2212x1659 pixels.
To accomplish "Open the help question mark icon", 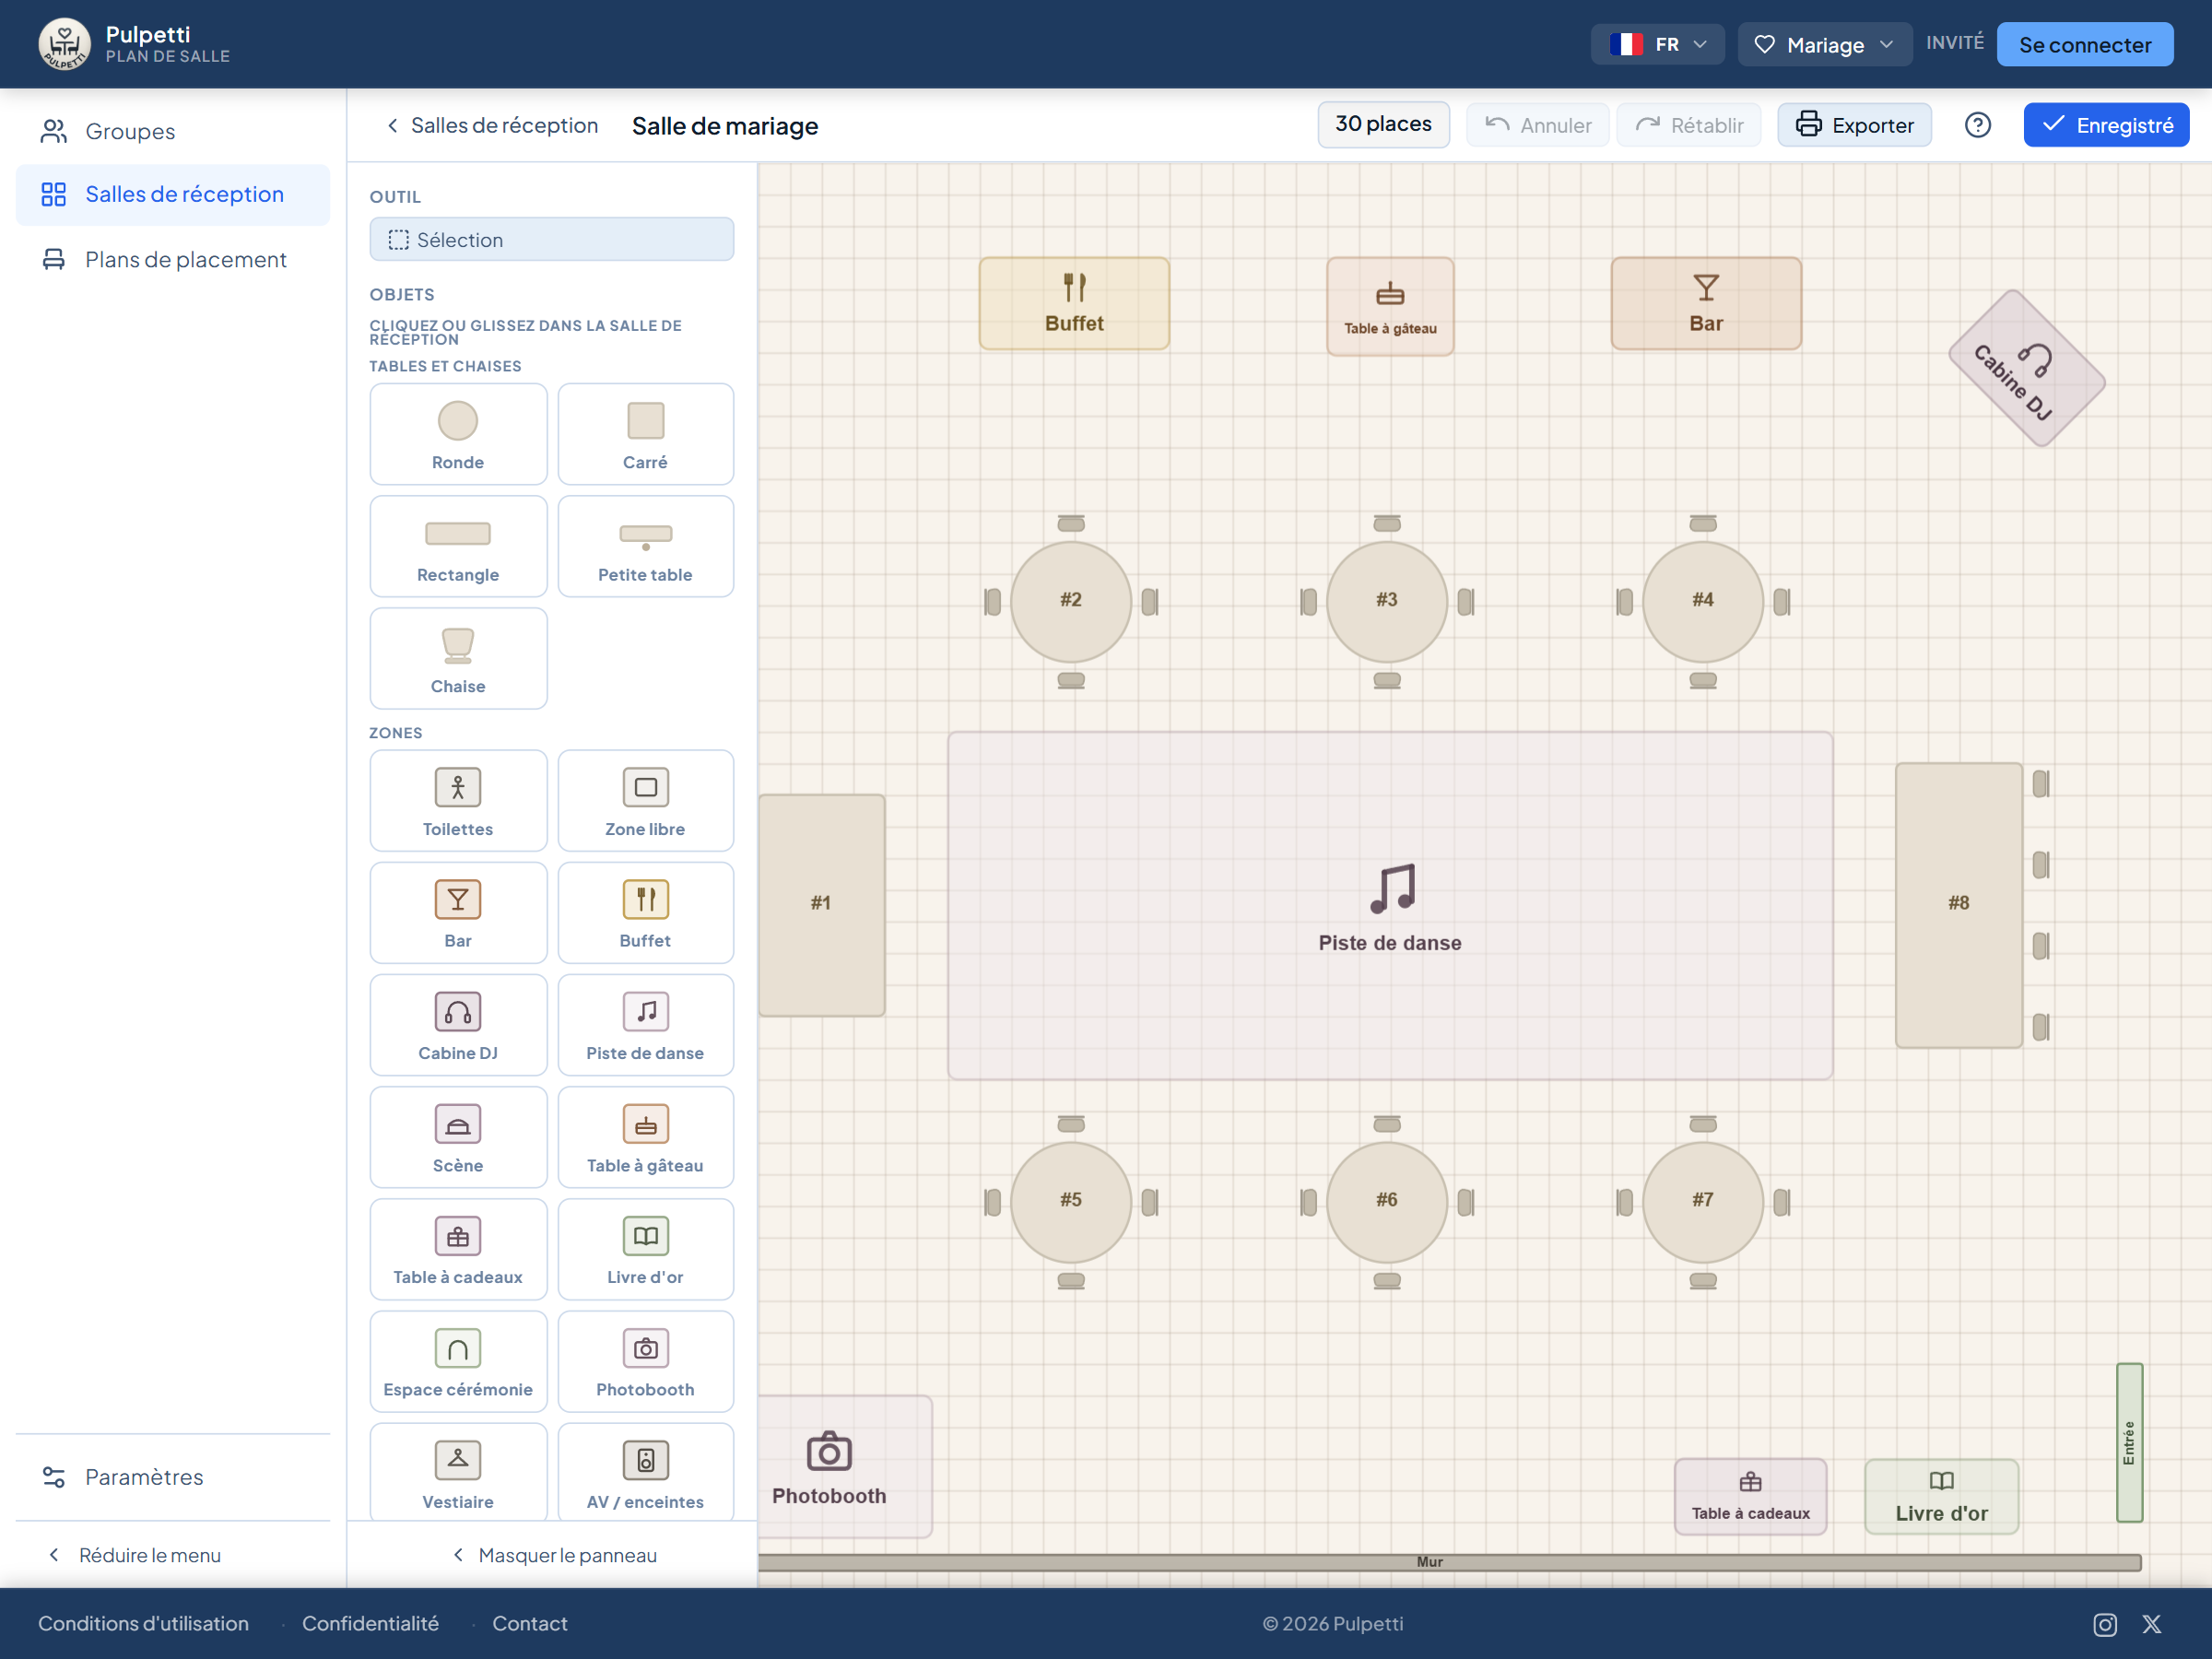I will (1977, 125).
